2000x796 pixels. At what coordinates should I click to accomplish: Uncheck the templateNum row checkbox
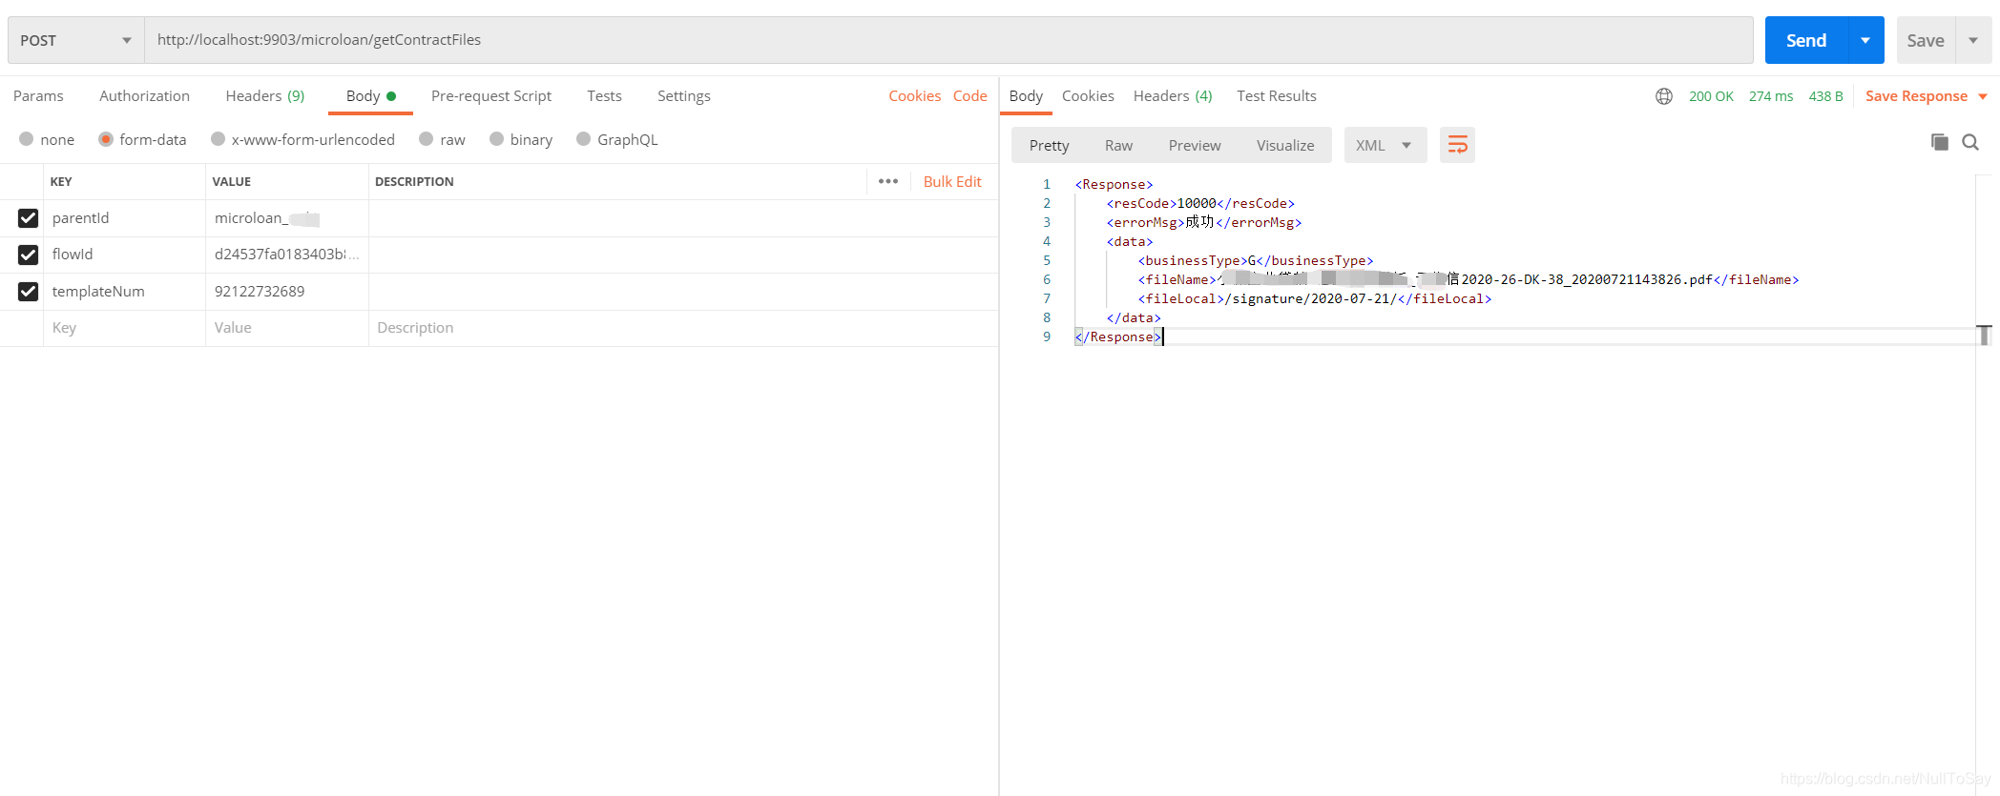[28, 292]
